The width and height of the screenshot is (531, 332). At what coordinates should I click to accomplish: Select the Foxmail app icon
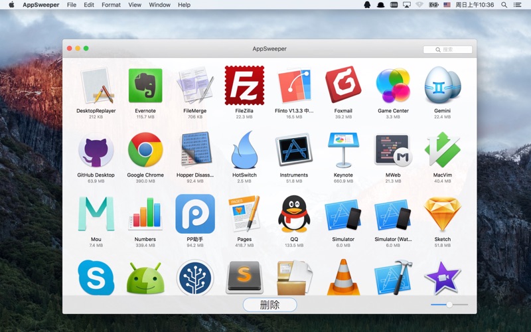click(343, 85)
